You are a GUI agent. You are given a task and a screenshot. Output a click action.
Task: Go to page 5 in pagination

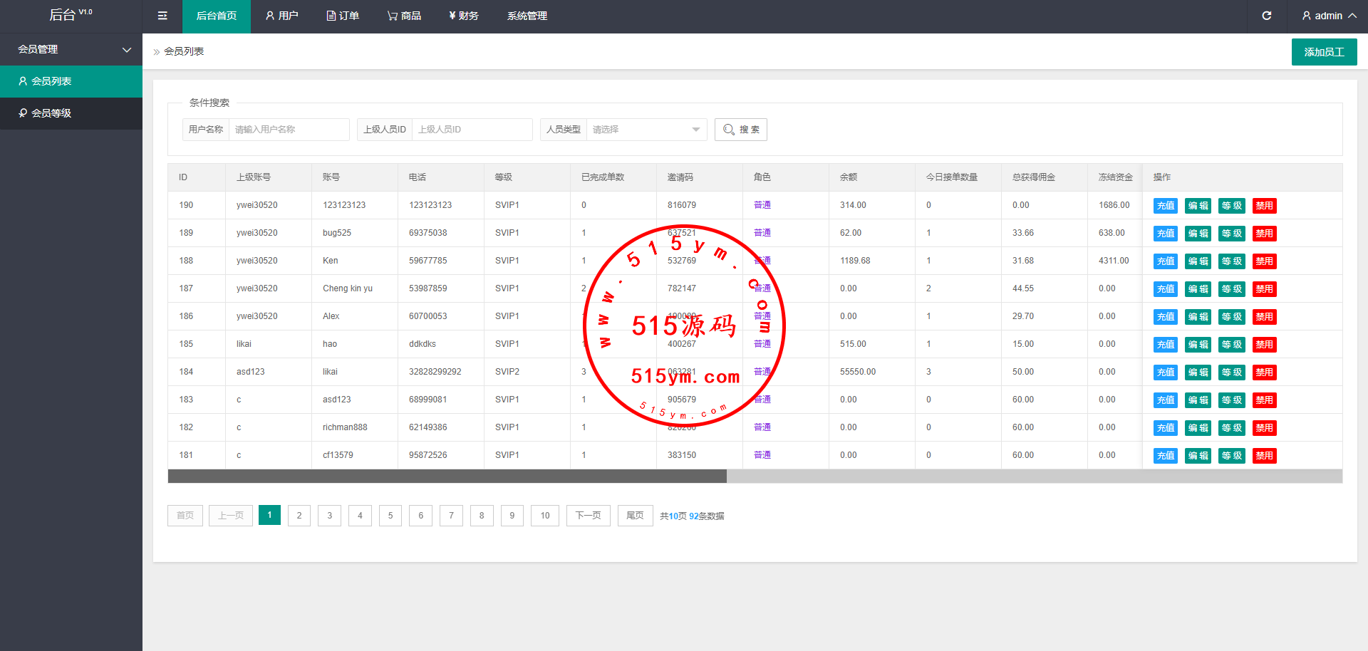coord(390,516)
